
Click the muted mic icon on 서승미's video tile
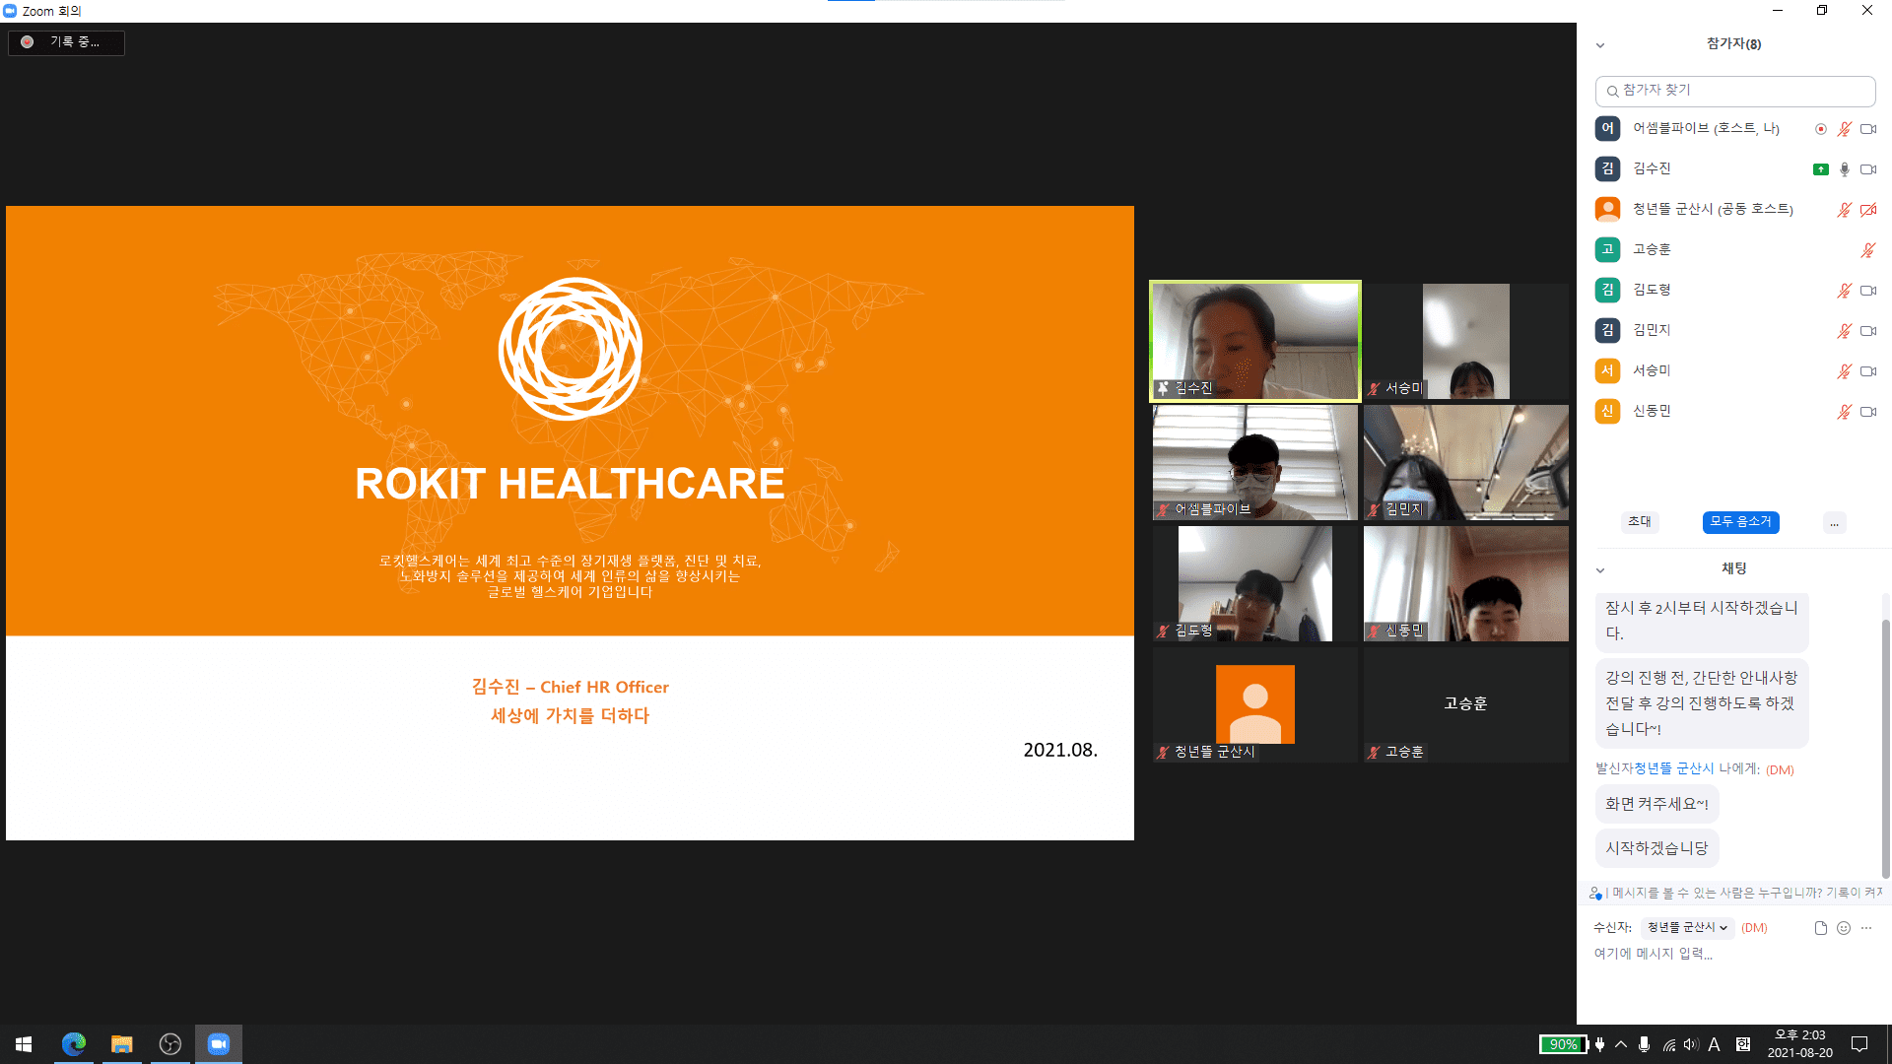point(1374,389)
